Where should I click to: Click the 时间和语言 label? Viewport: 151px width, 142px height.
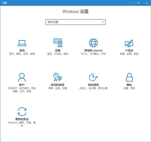[x=58, y=85]
